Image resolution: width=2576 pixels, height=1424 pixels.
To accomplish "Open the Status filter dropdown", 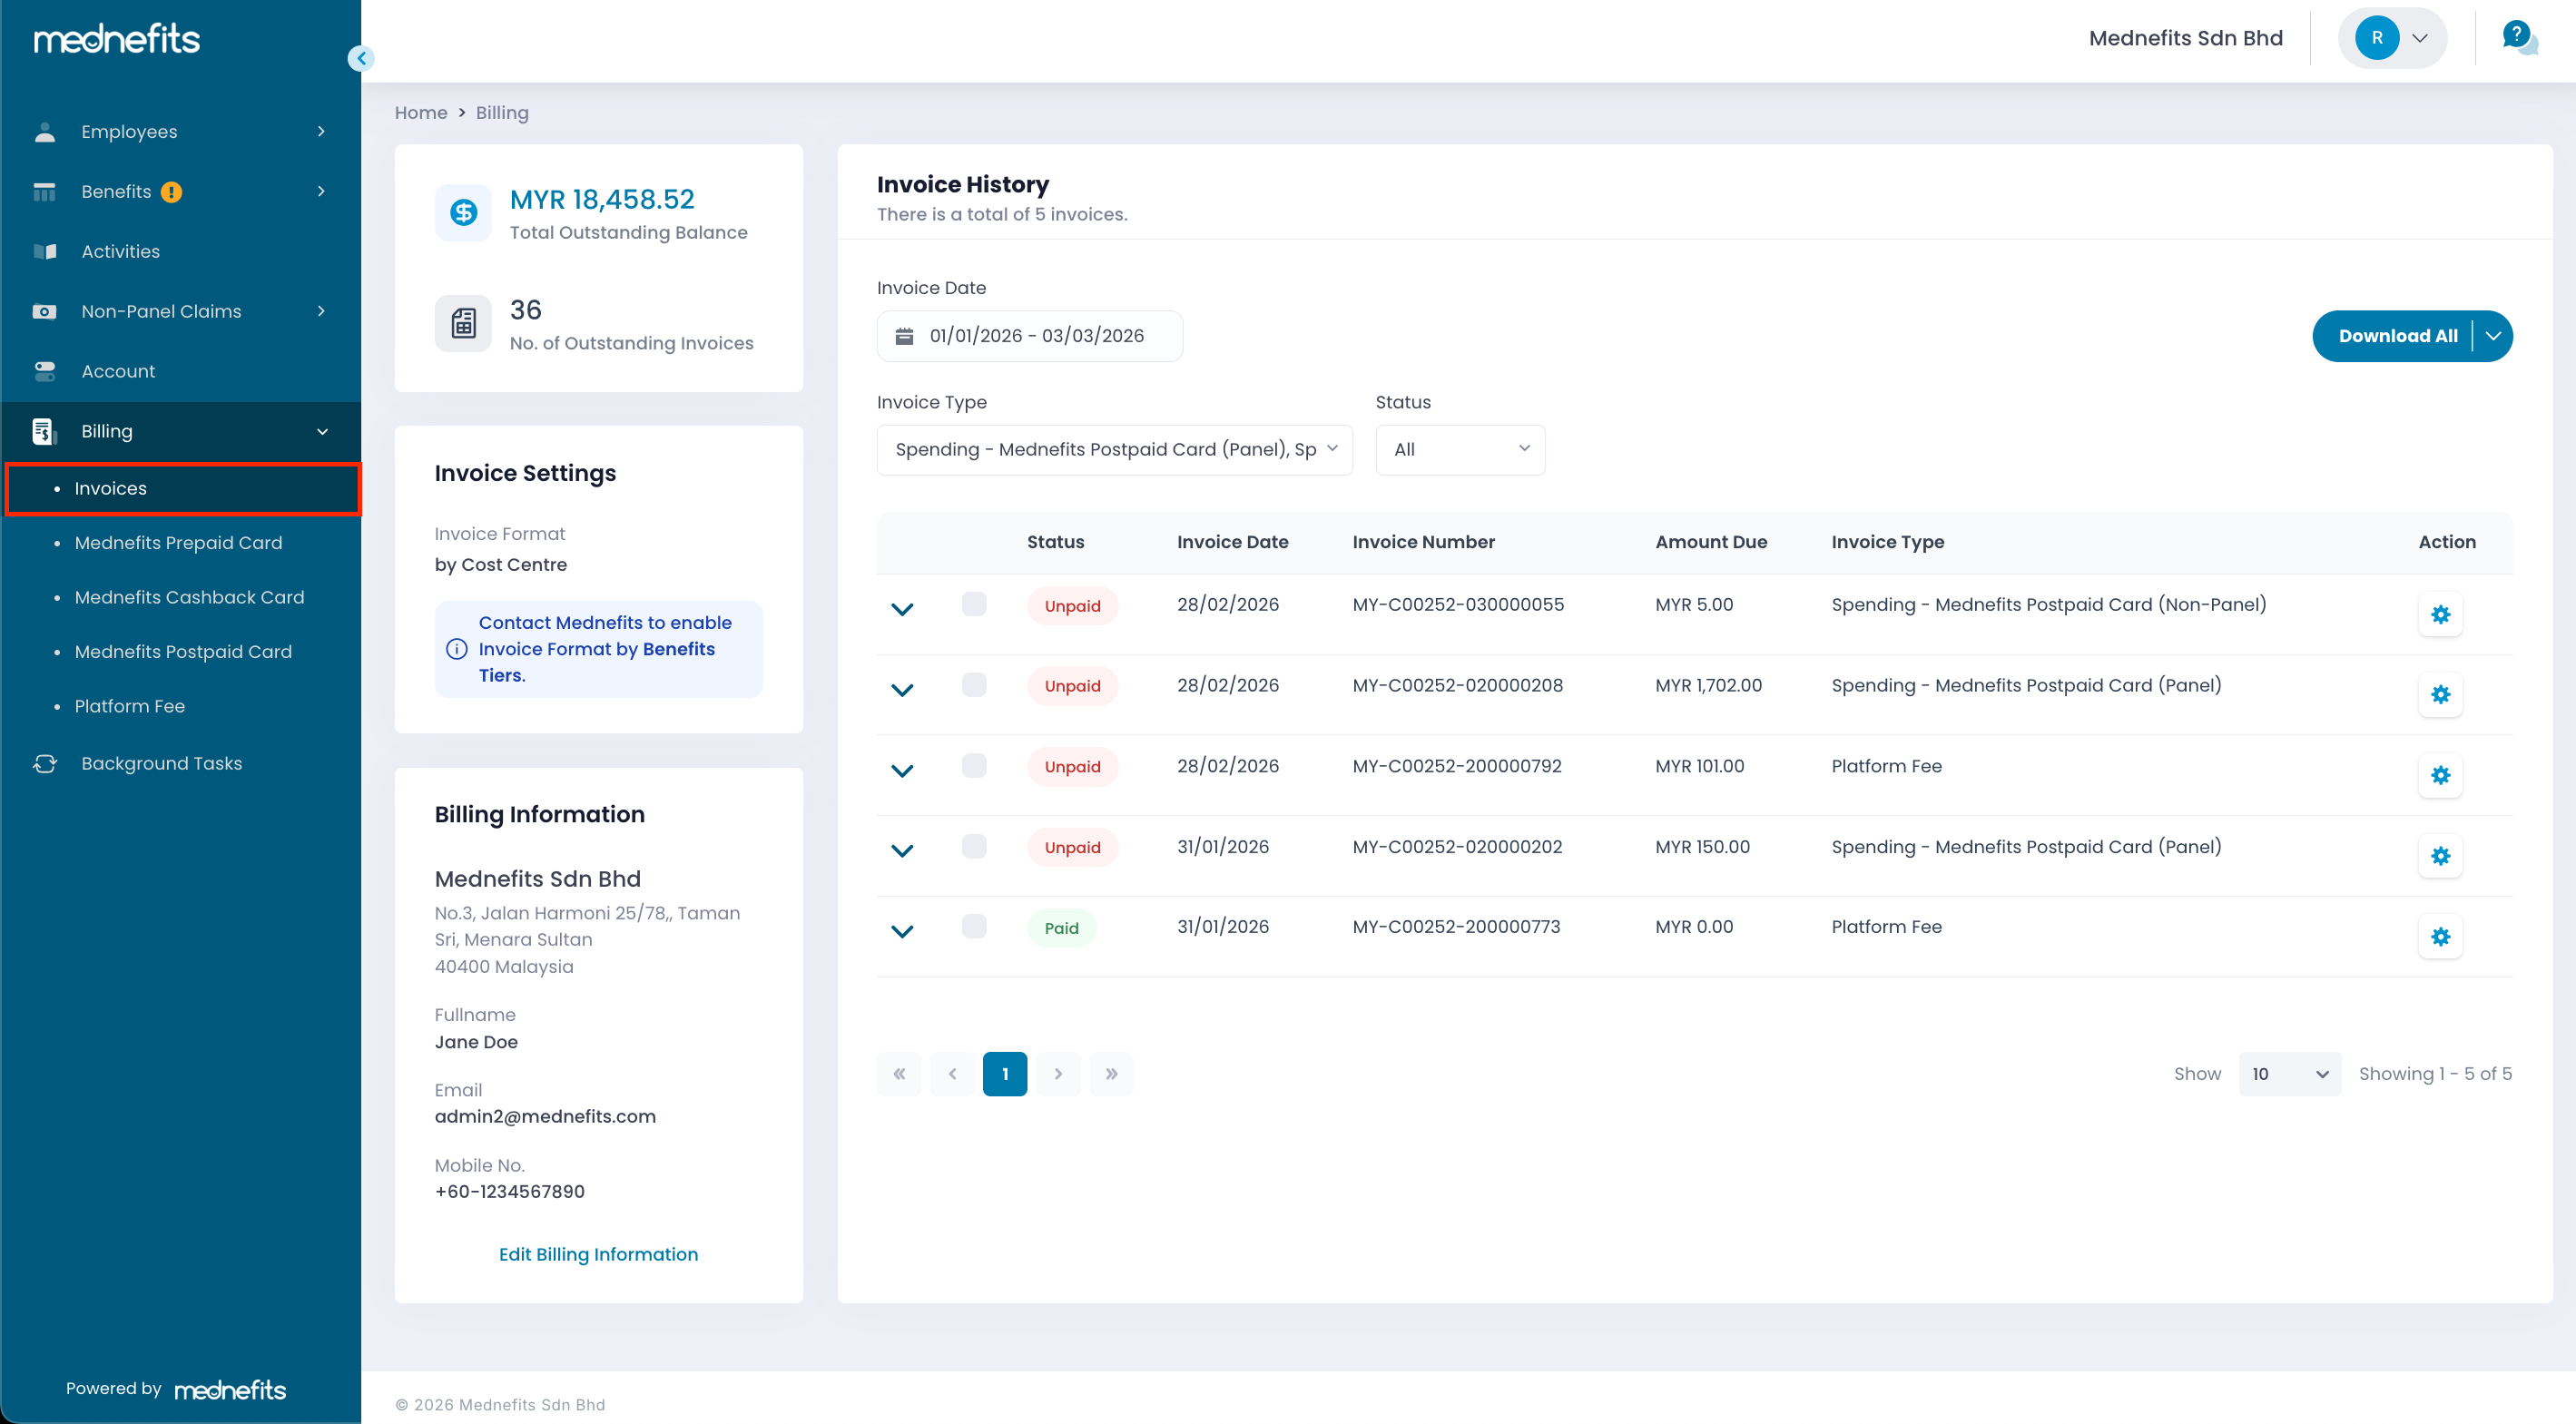I will tap(1459, 449).
